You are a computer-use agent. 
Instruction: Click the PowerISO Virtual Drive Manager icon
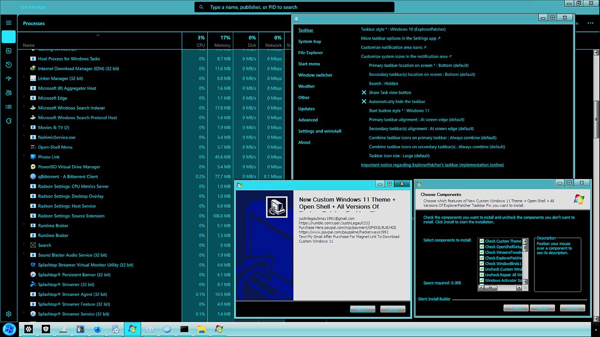(33, 167)
